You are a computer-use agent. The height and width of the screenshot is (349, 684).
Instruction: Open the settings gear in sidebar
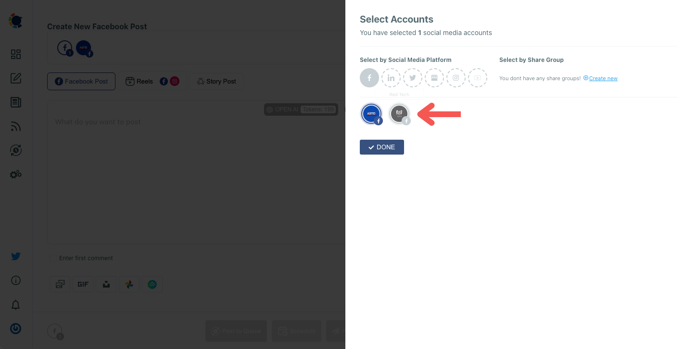point(15,174)
